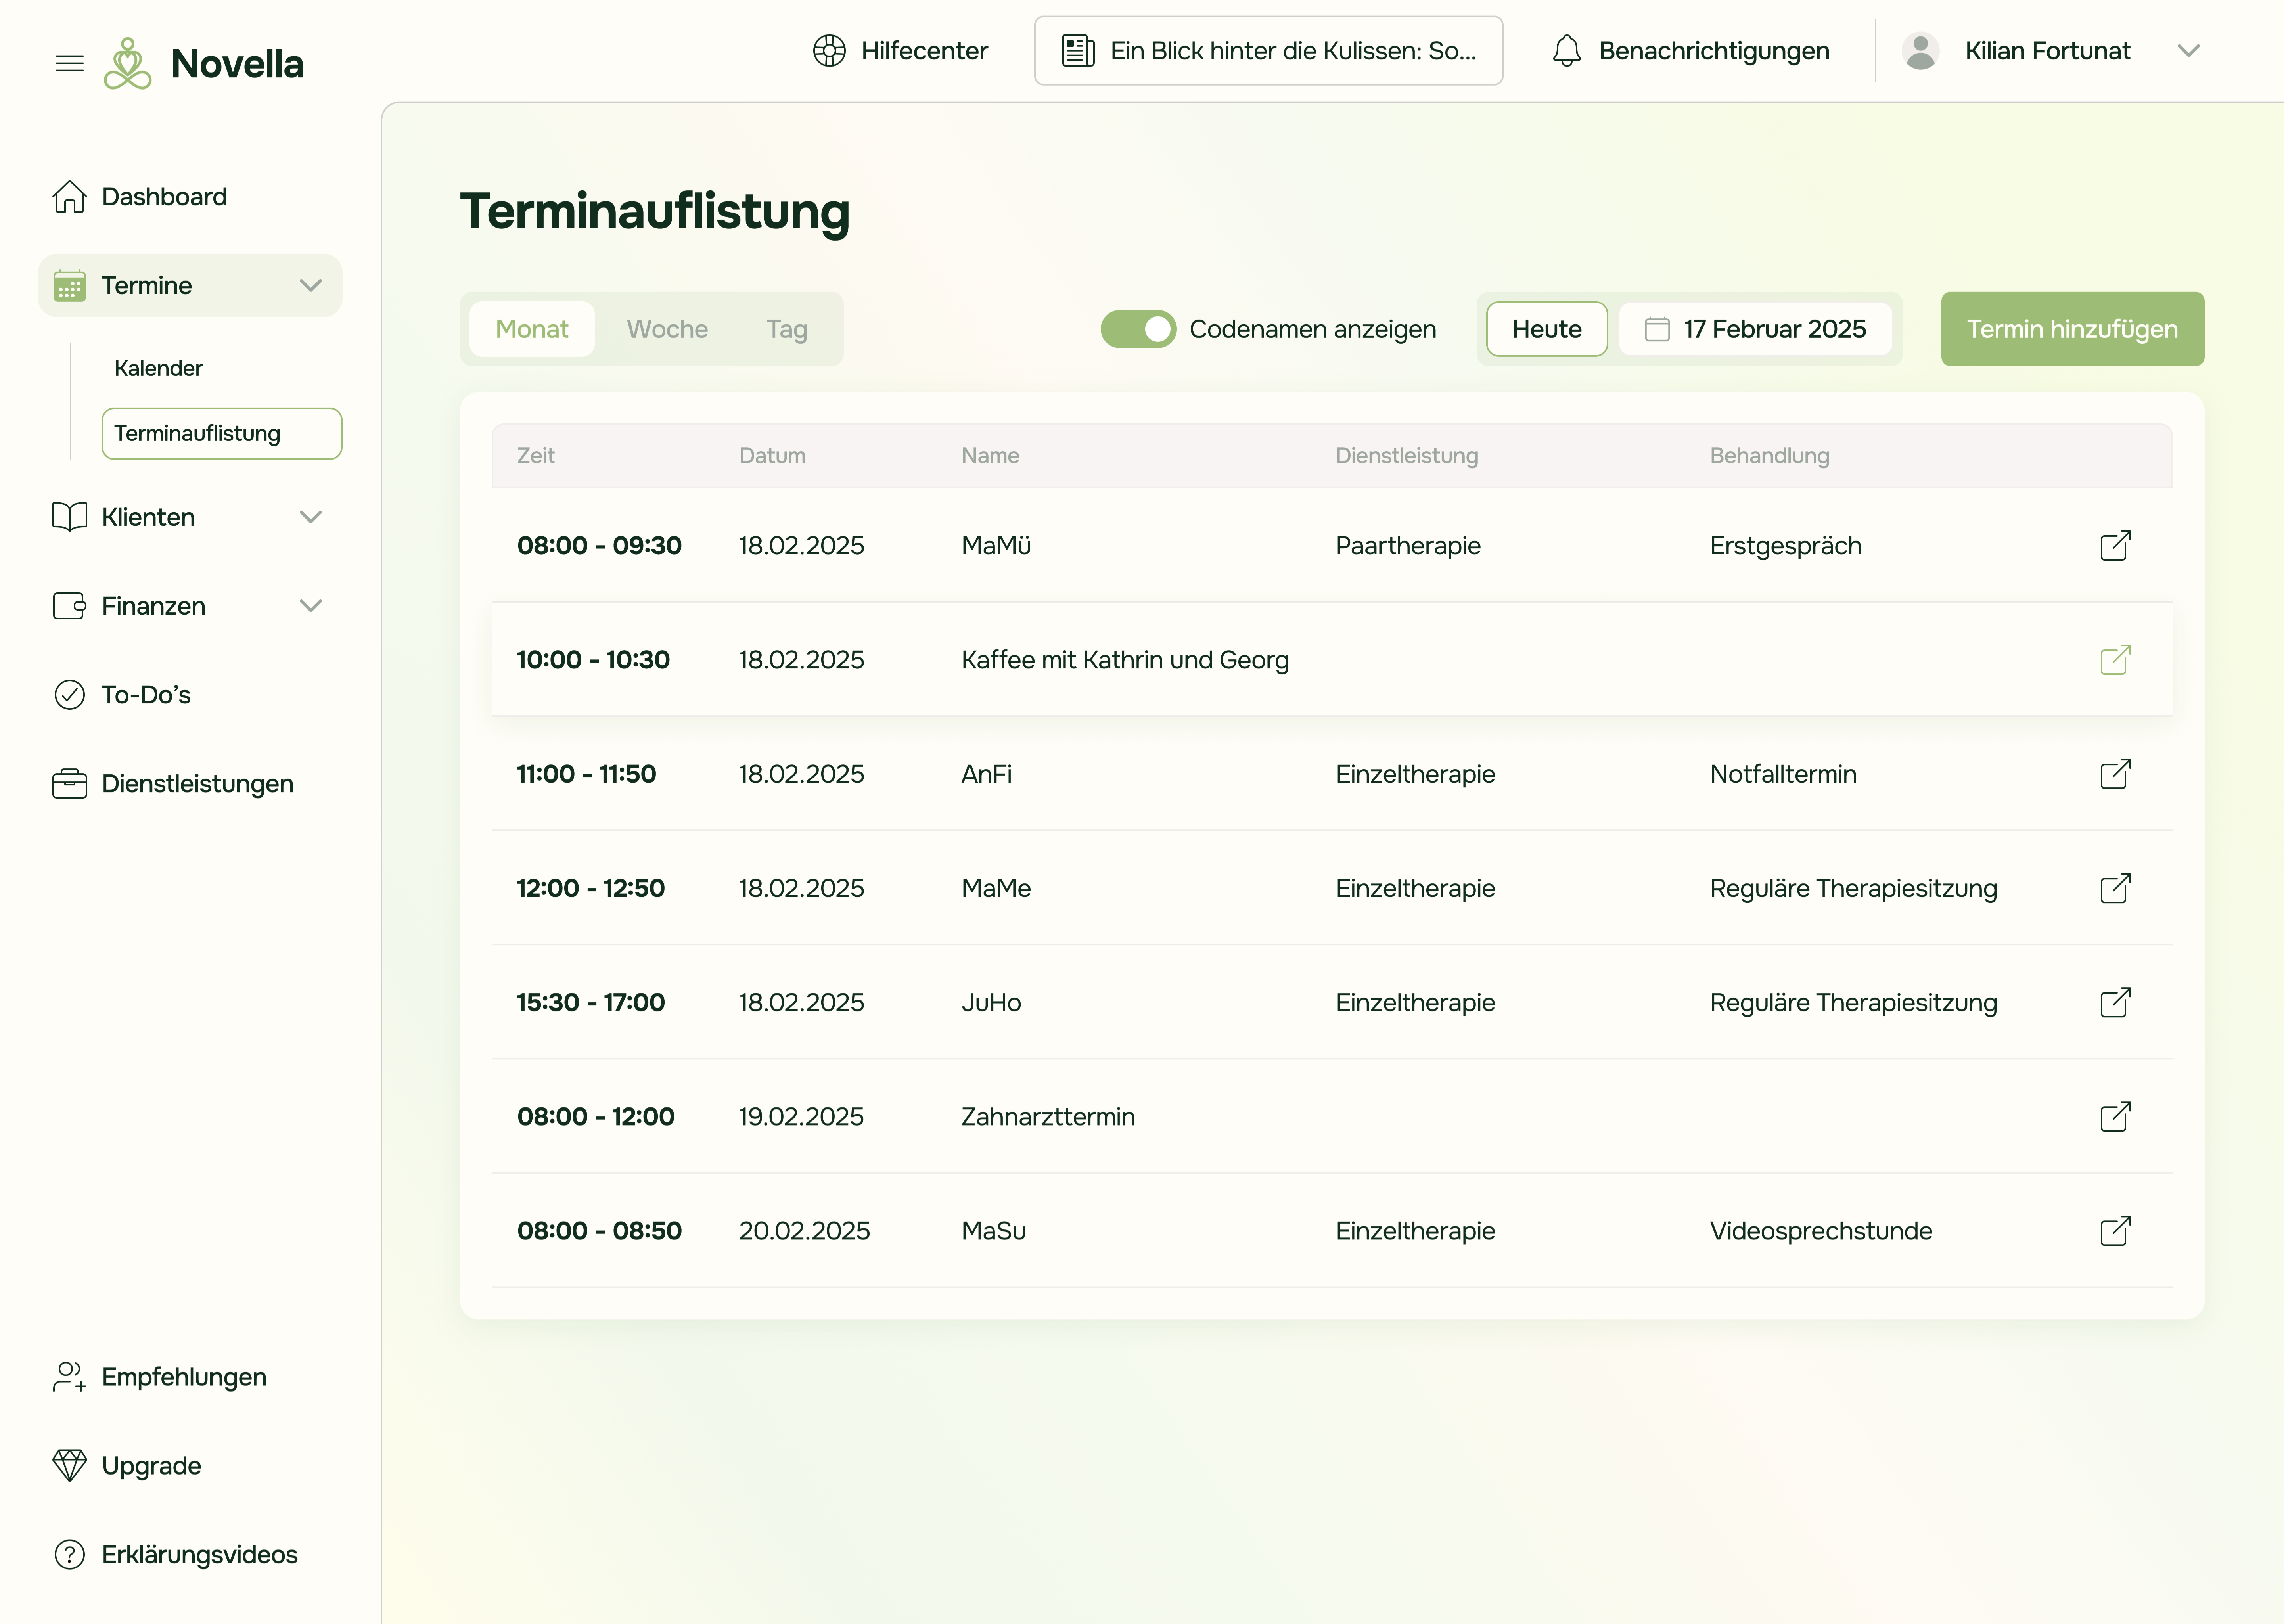Image resolution: width=2284 pixels, height=1624 pixels.
Task: Collapse the Termine sidebar section chevron
Action: [311, 285]
